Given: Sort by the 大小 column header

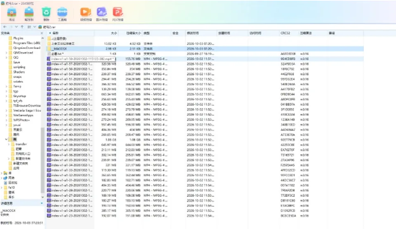Looking at the screenshot, I should tap(106, 33).
